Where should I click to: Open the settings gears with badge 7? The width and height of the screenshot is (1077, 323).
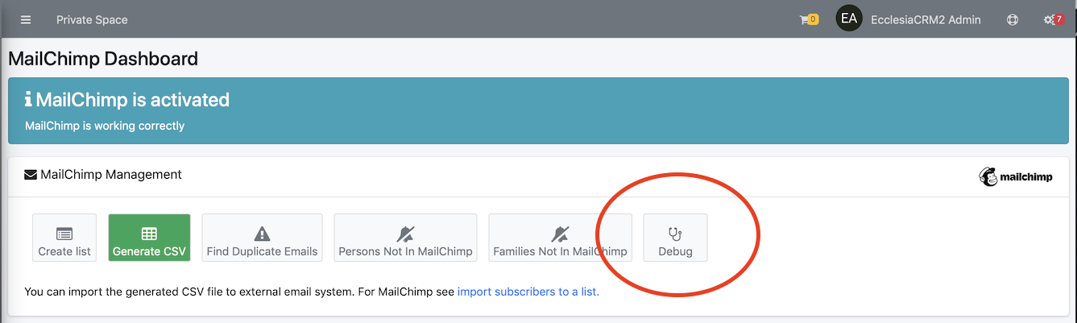click(x=1054, y=19)
